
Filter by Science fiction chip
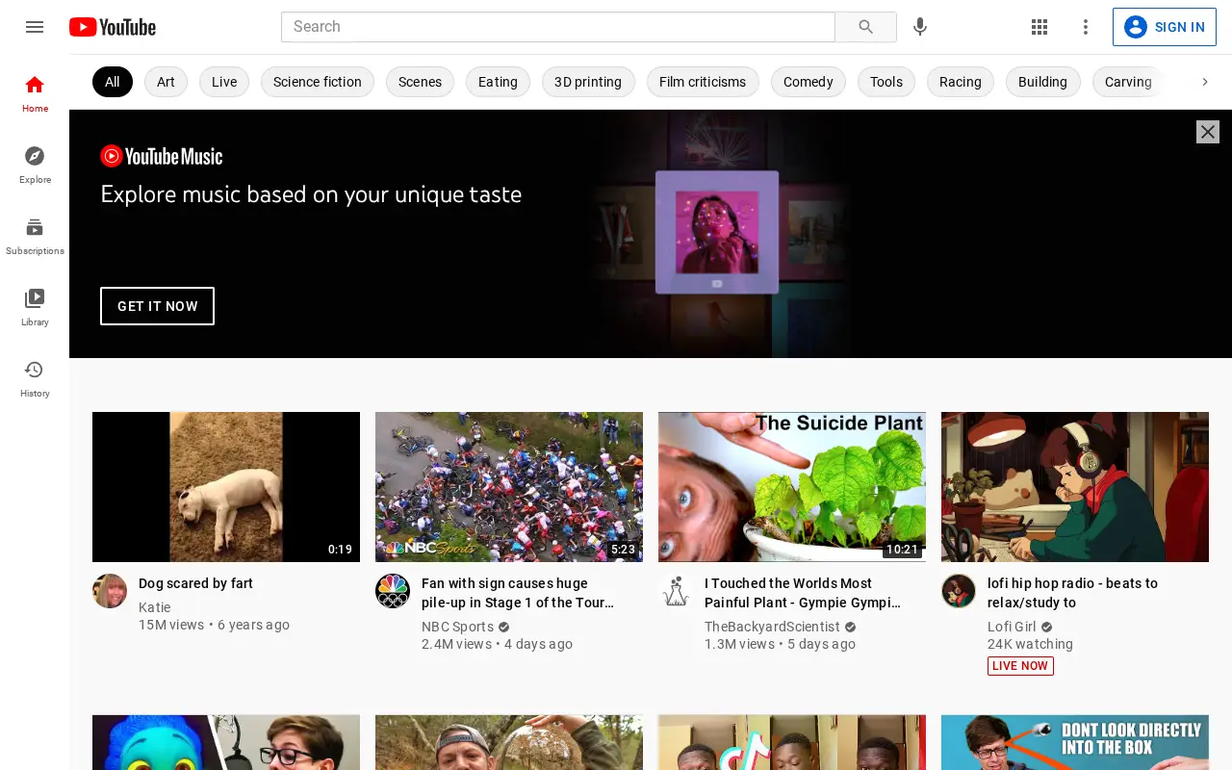click(318, 82)
